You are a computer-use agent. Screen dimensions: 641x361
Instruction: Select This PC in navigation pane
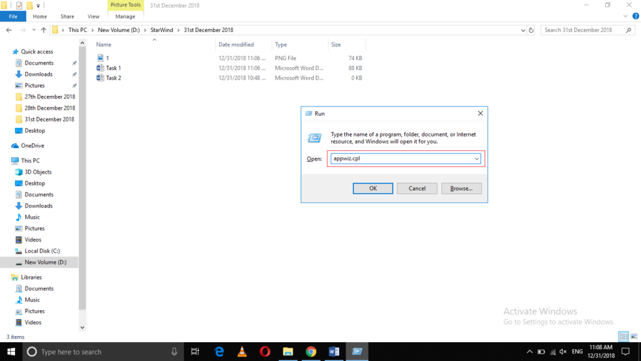tap(30, 160)
